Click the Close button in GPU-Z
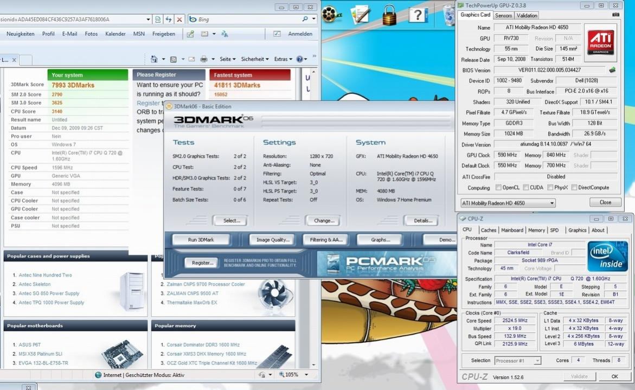 [605, 202]
